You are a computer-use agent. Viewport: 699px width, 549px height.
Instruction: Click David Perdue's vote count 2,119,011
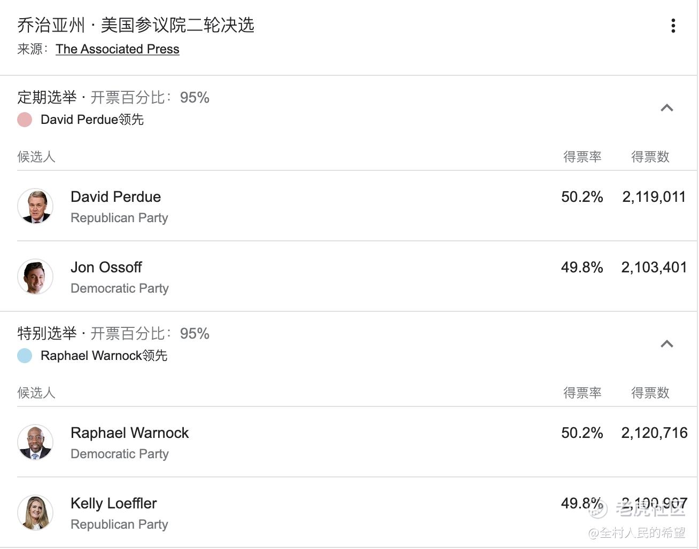point(654,197)
